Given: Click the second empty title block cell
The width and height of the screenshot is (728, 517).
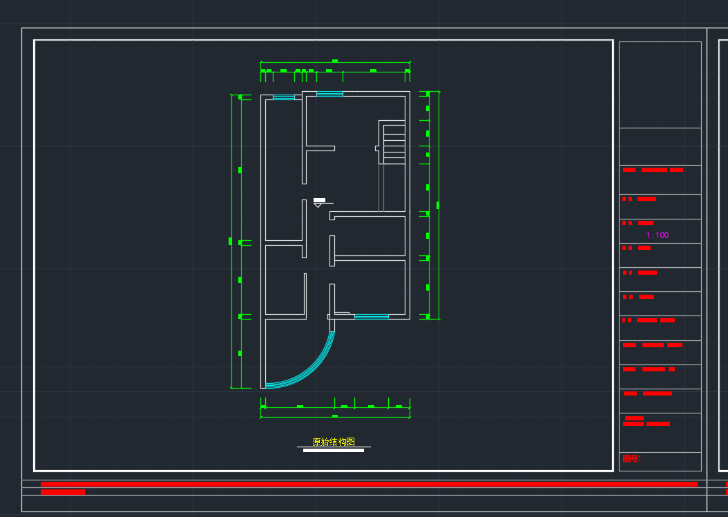Looking at the screenshot, I should pos(660,146).
